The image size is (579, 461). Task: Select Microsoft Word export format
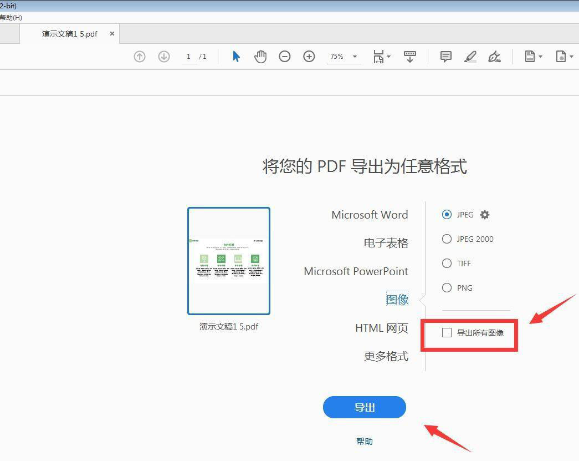click(x=369, y=215)
